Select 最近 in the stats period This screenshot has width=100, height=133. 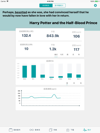pyautogui.click(x=56, y=55)
